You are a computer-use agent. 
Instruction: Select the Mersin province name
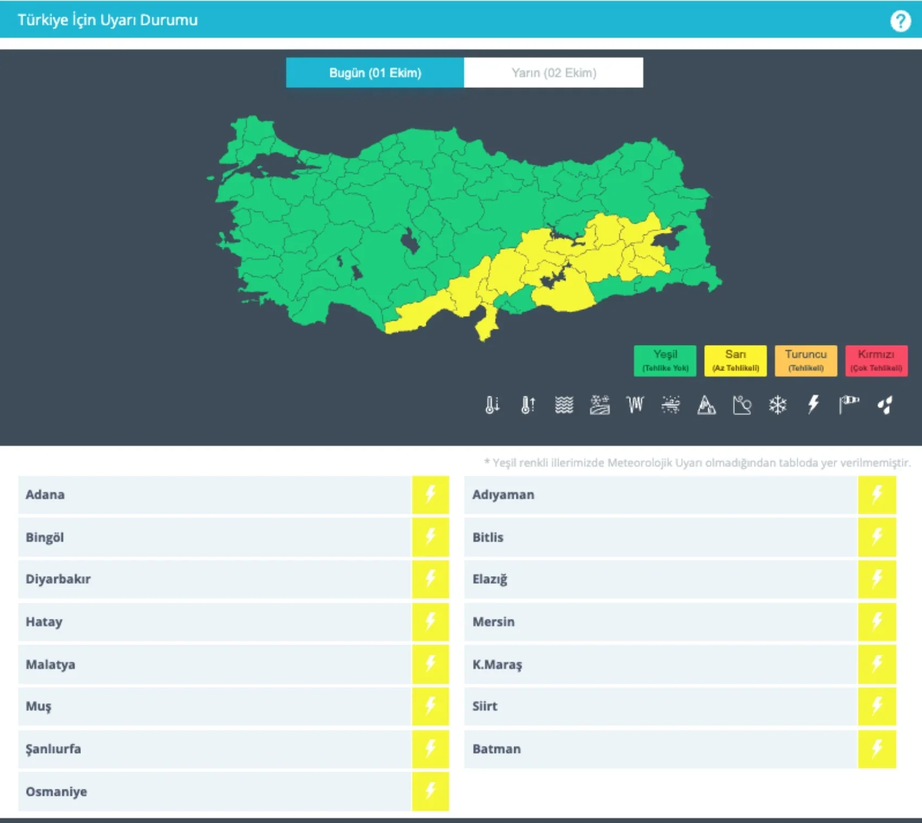pyautogui.click(x=494, y=622)
